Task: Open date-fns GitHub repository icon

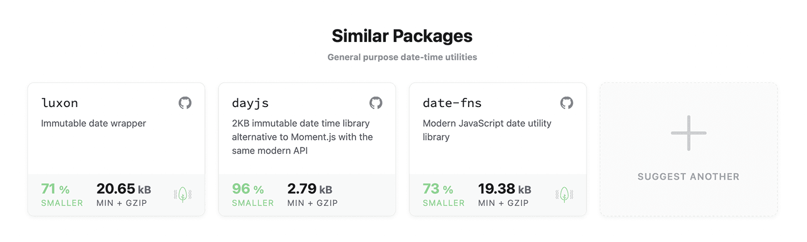Action: click(x=567, y=103)
